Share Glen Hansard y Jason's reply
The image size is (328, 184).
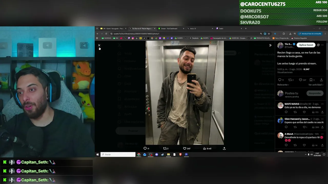click(322, 127)
